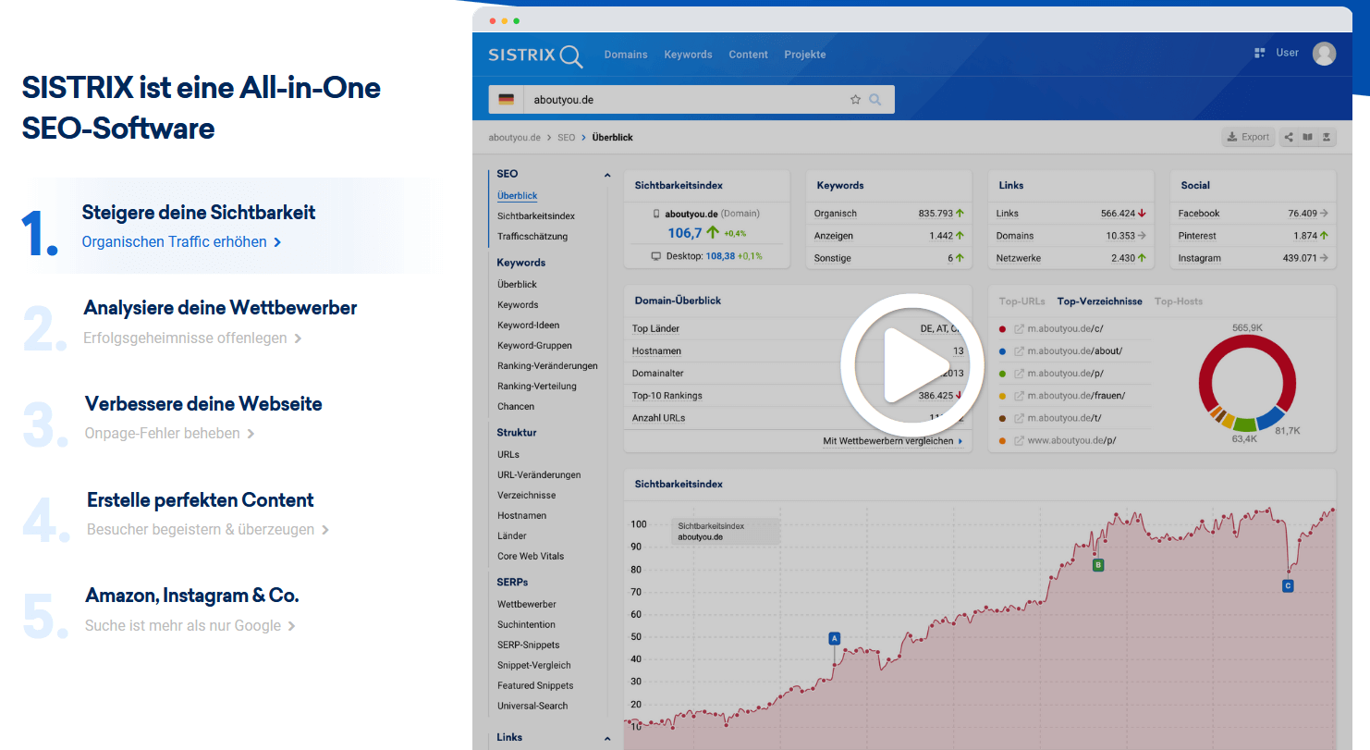Select step Amazon, Instagram & Co.
The width and height of the screenshot is (1370, 750).
pos(192,596)
